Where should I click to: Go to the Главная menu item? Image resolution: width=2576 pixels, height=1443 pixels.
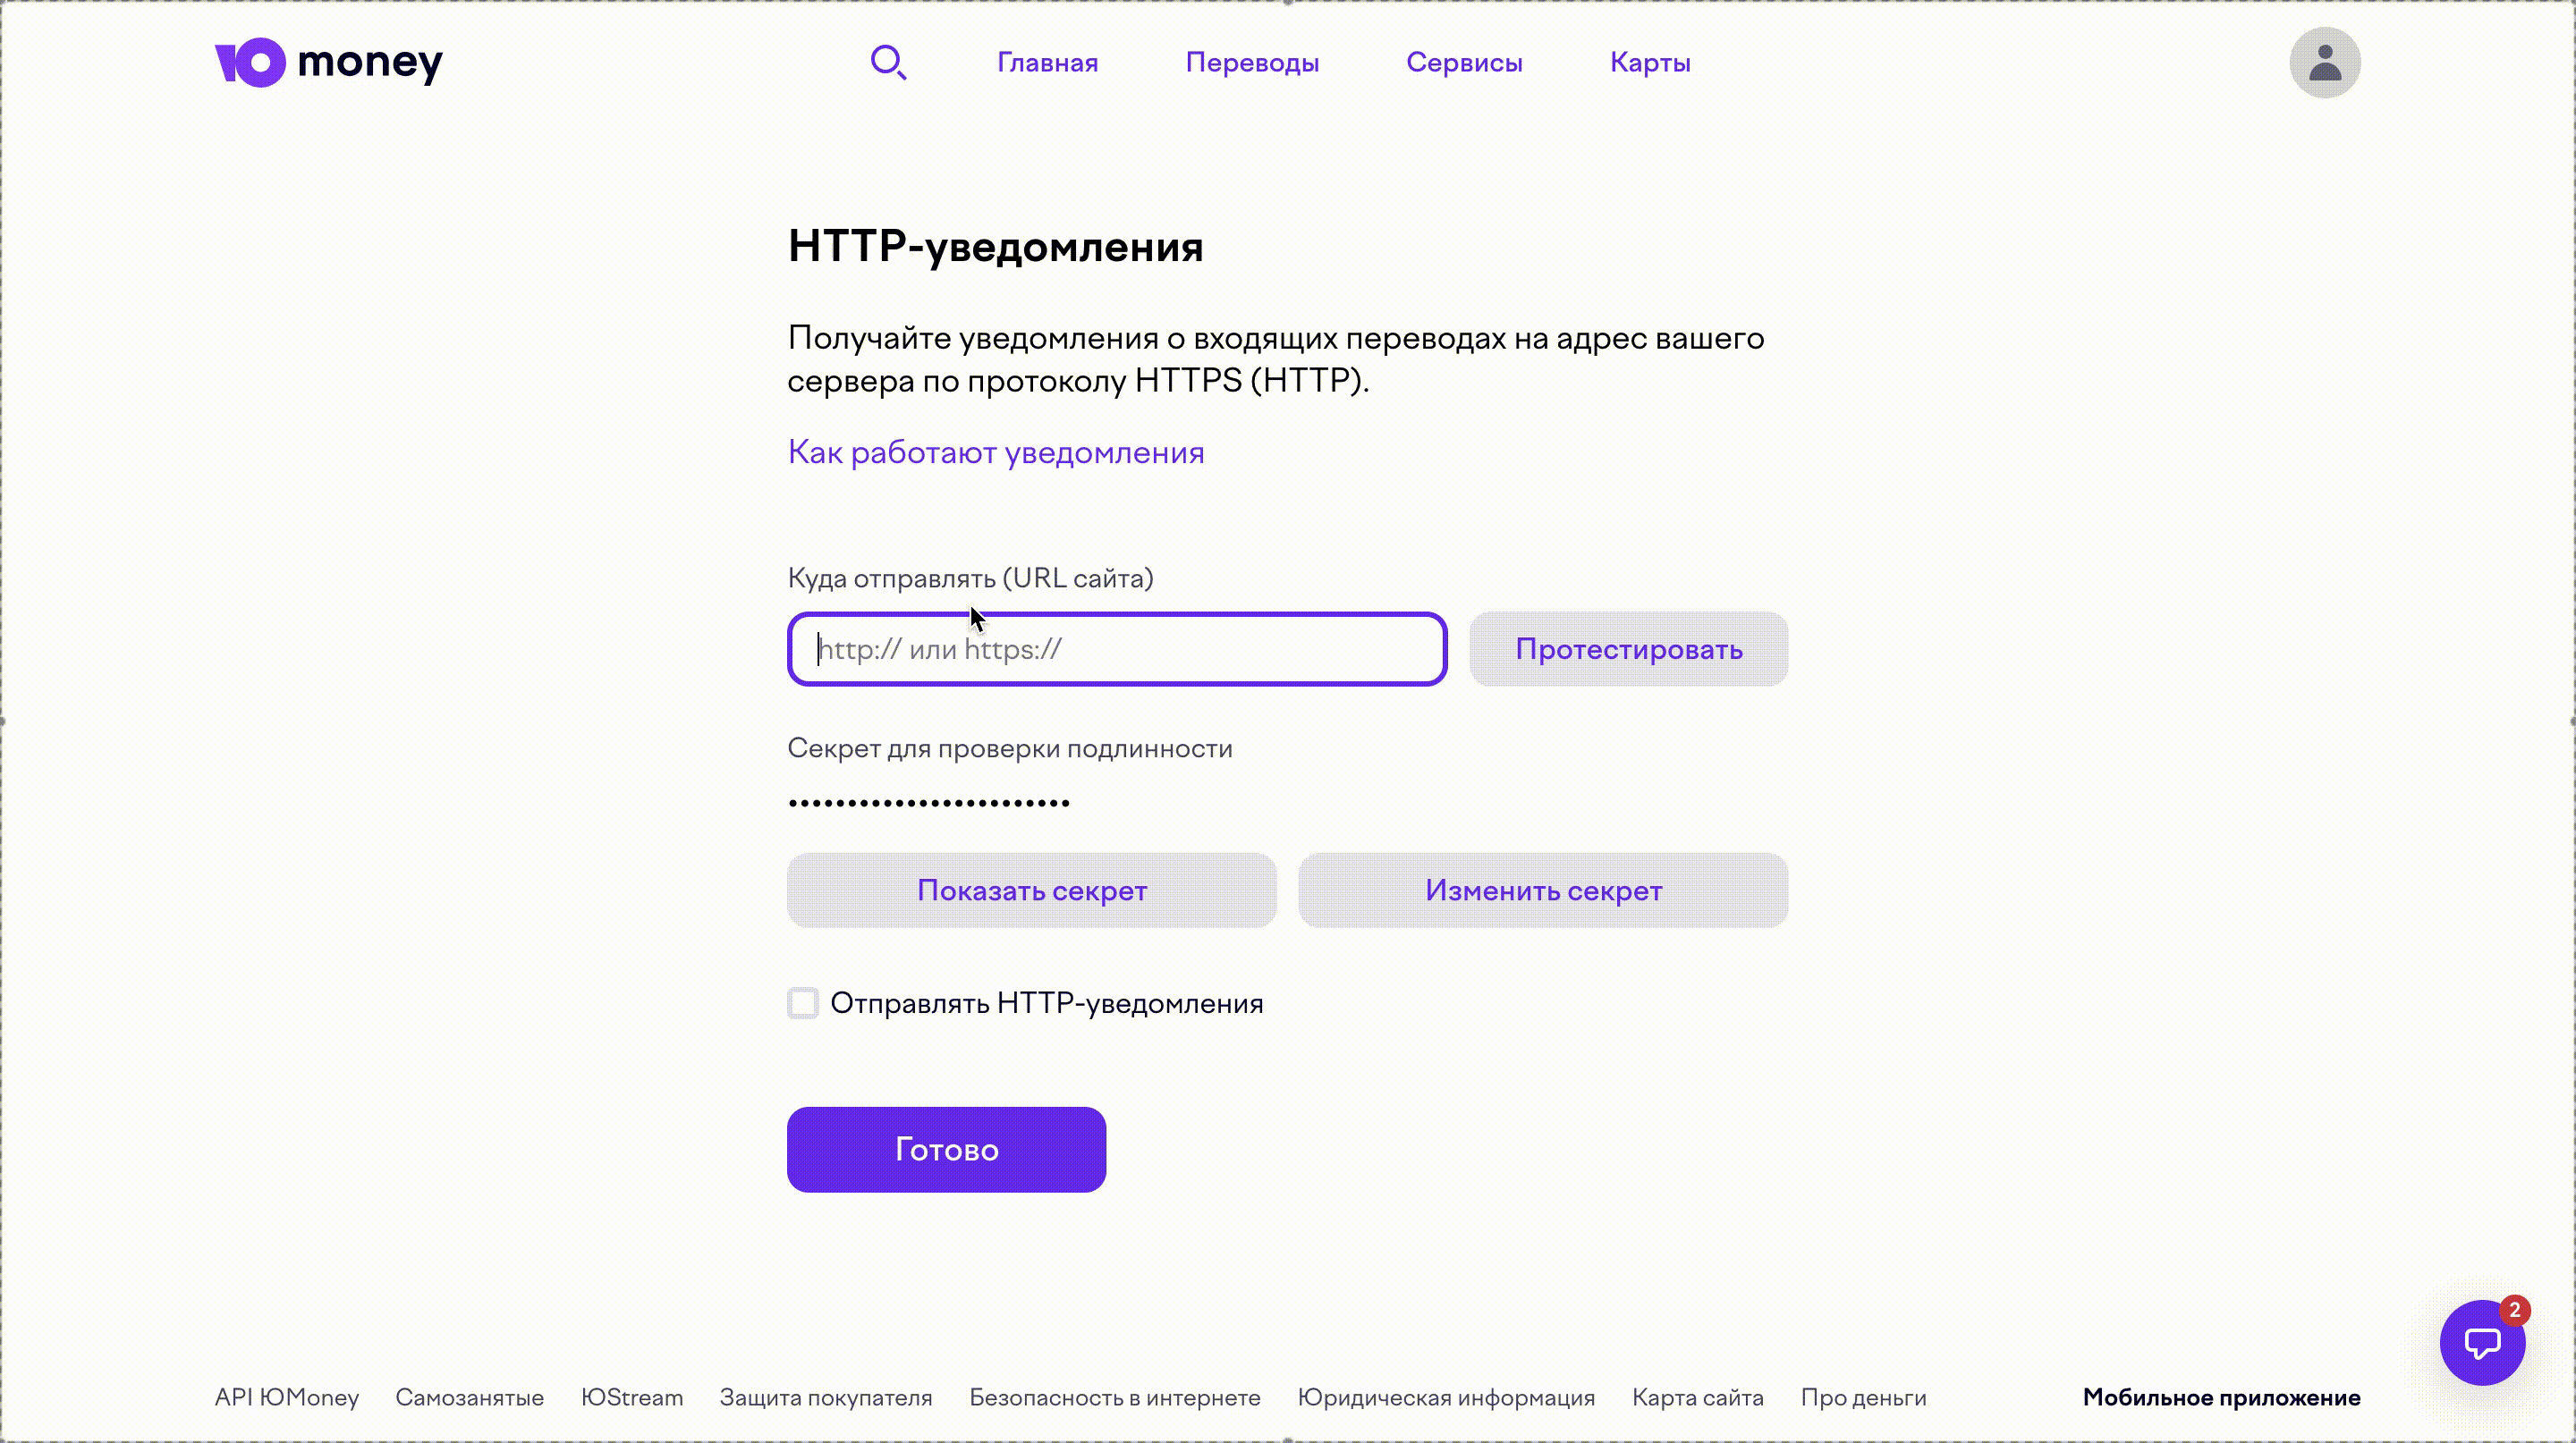click(x=1047, y=63)
